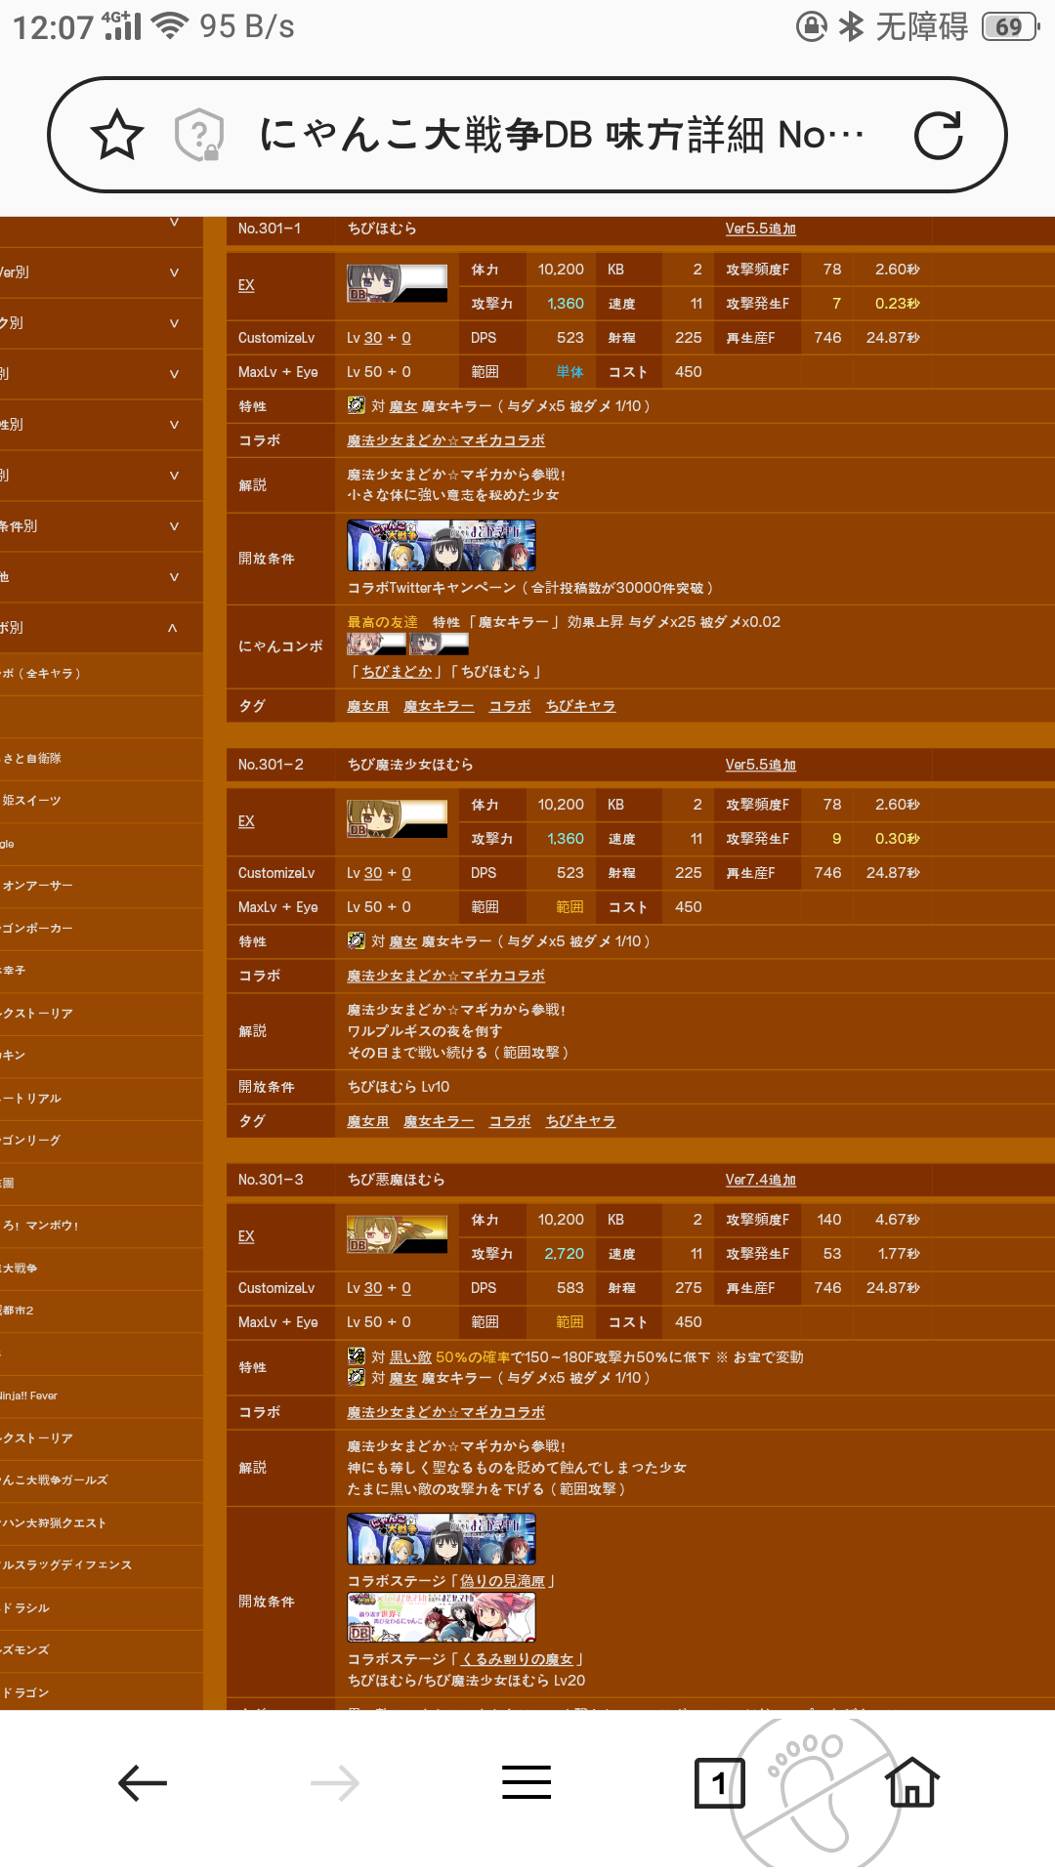Select the 魔女キラー tag of No.301-1
The height and width of the screenshot is (1875, 1055).
pos(439,706)
